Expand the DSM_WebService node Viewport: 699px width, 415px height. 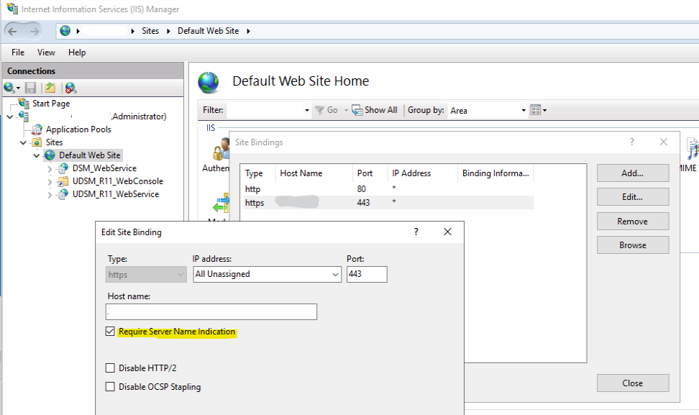tap(50, 169)
